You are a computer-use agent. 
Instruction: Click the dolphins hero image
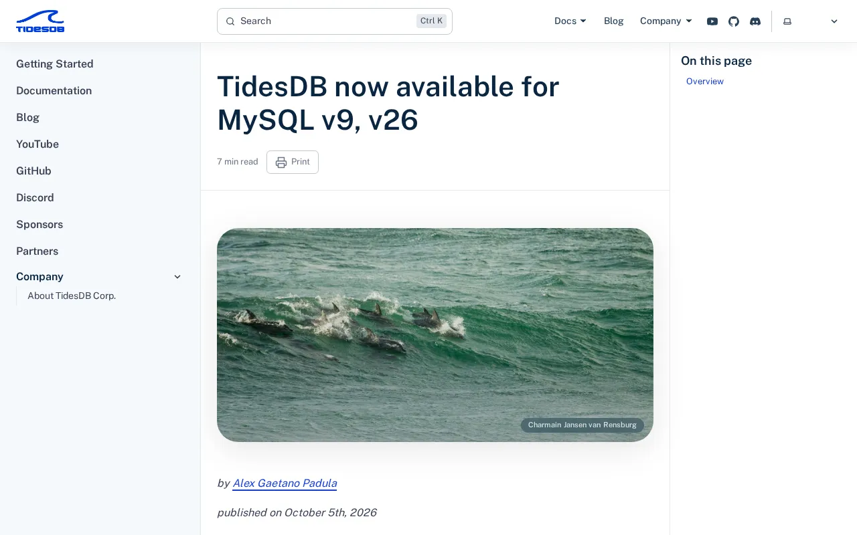[x=435, y=335]
